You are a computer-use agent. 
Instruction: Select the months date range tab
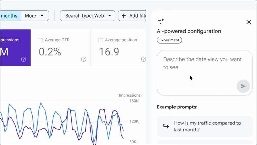[11, 16]
